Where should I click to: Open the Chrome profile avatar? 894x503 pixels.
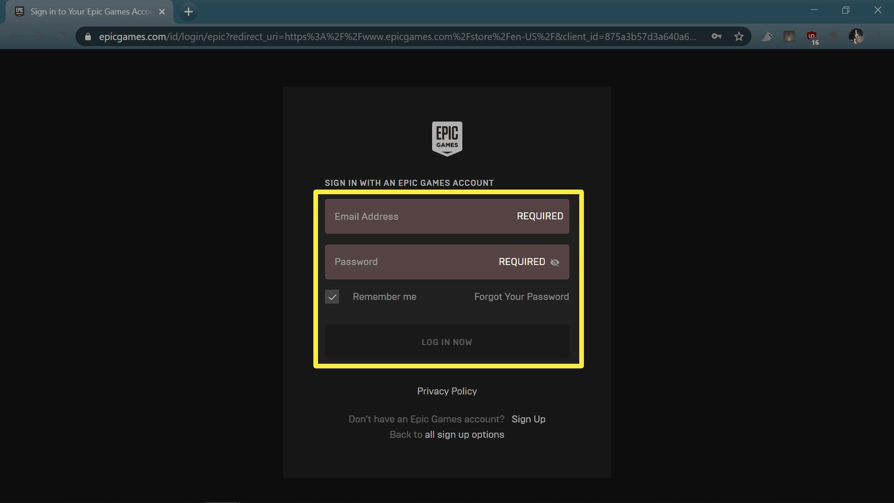pyautogui.click(x=856, y=36)
